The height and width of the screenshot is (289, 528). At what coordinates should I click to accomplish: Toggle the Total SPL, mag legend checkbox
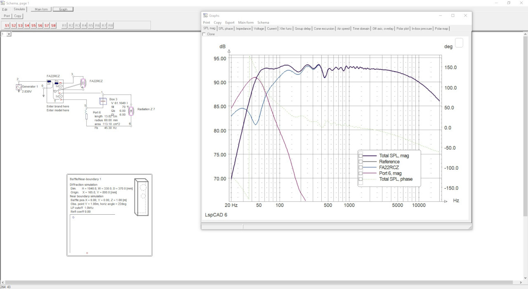(x=361, y=156)
